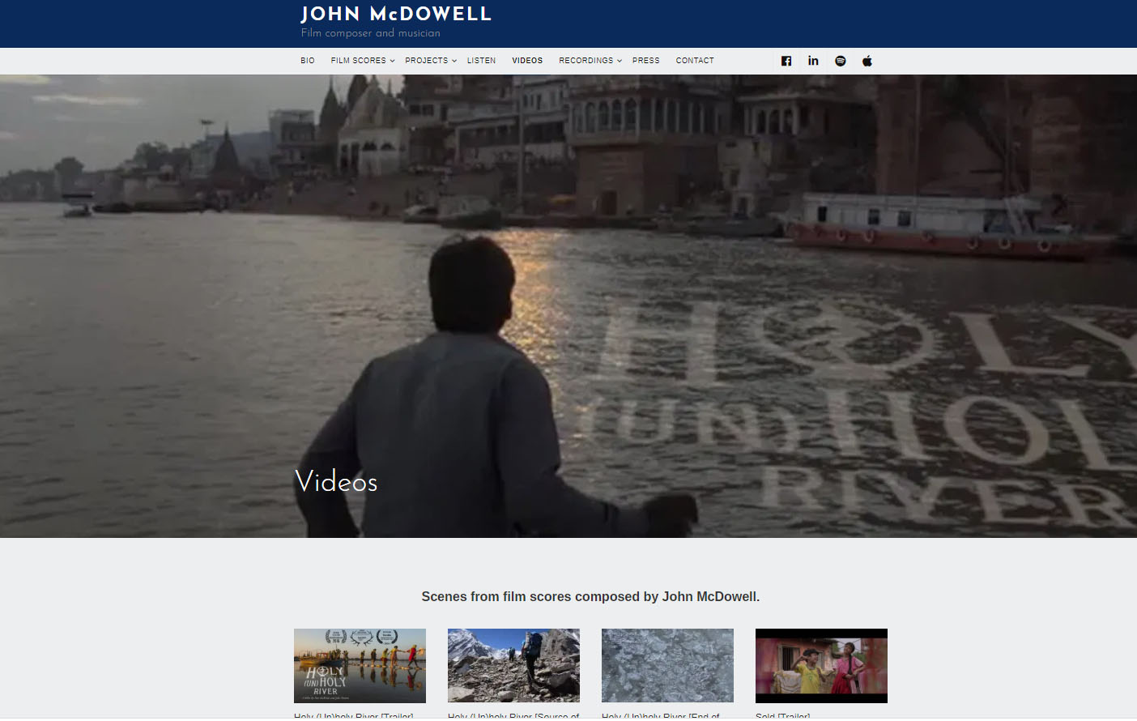Open the Recordings menu item

pyautogui.click(x=586, y=61)
